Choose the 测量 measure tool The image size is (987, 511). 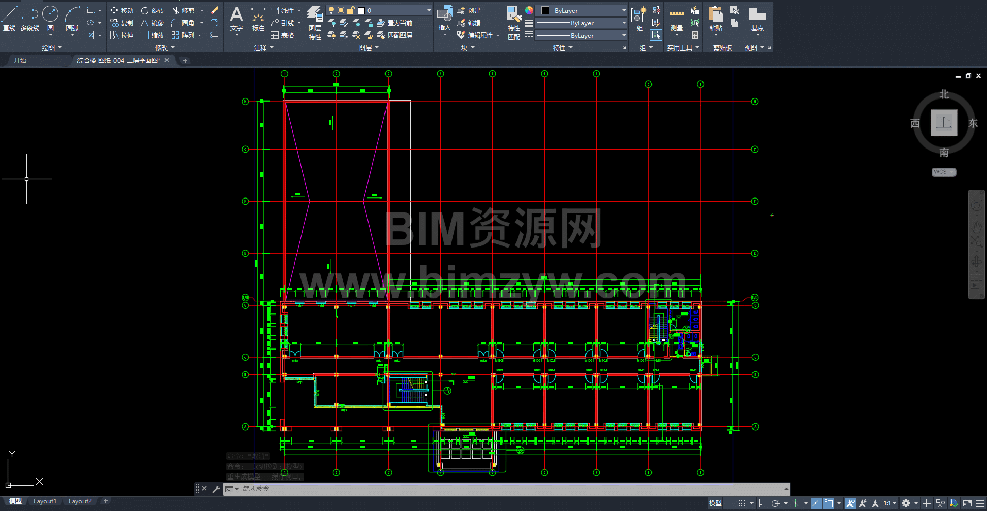pyautogui.click(x=676, y=21)
